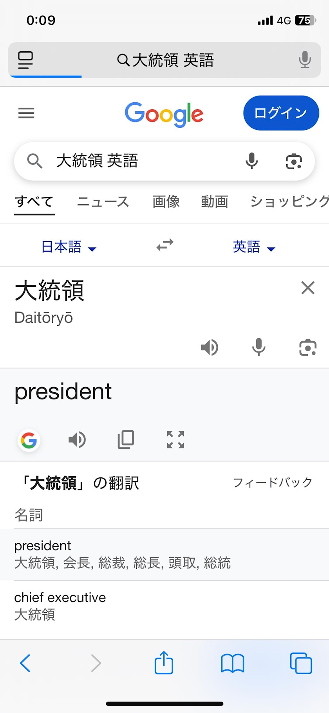Viewport: 329px width, 713px height.
Task: Click the フィードバック link
Action: tap(273, 483)
